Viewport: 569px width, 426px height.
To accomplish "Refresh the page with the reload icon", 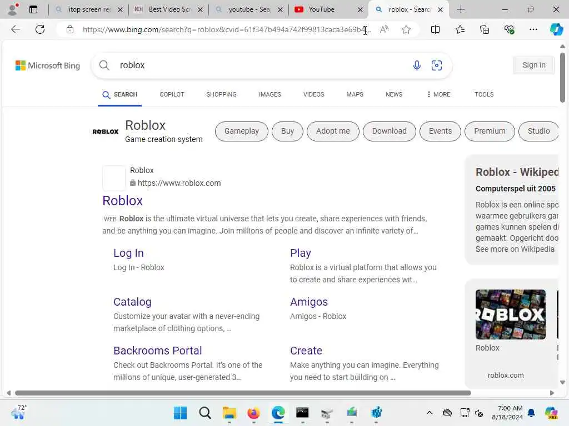I will click(40, 29).
